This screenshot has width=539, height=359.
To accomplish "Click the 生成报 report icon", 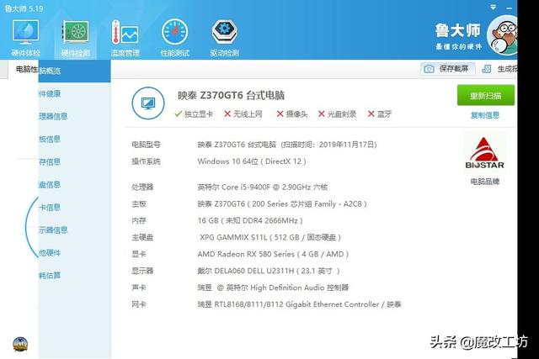I will pyautogui.click(x=487, y=69).
